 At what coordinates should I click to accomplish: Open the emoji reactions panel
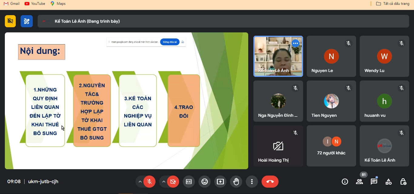205,182
